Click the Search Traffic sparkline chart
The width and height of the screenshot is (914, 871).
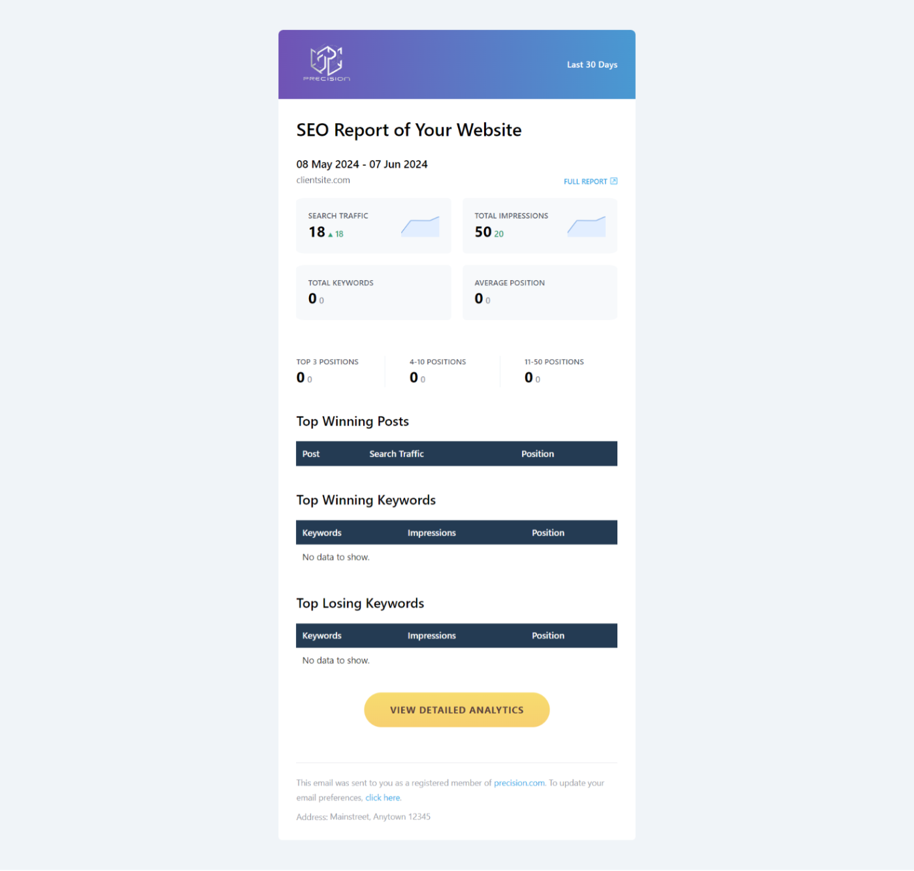(x=420, y=226)
